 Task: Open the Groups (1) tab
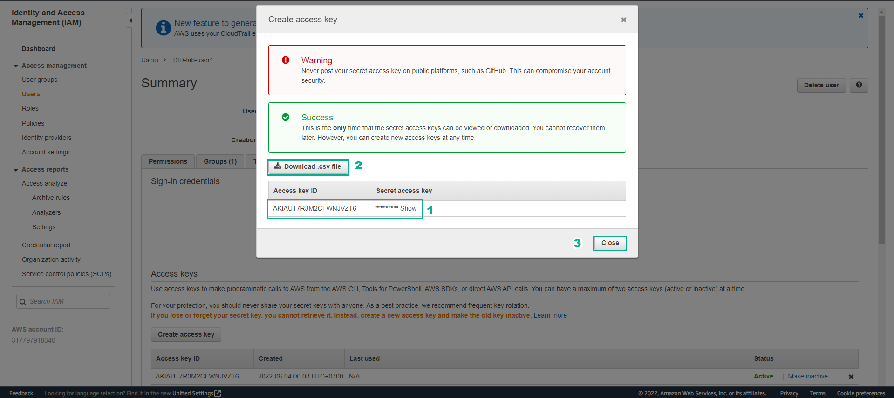point(219,161)
